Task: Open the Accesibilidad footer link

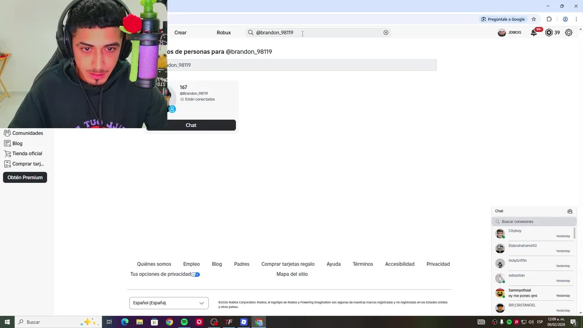Action: (x=399, y=264)
